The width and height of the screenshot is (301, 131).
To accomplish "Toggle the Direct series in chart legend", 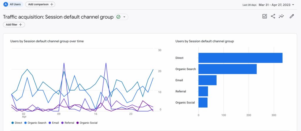I will click(19, 123).
